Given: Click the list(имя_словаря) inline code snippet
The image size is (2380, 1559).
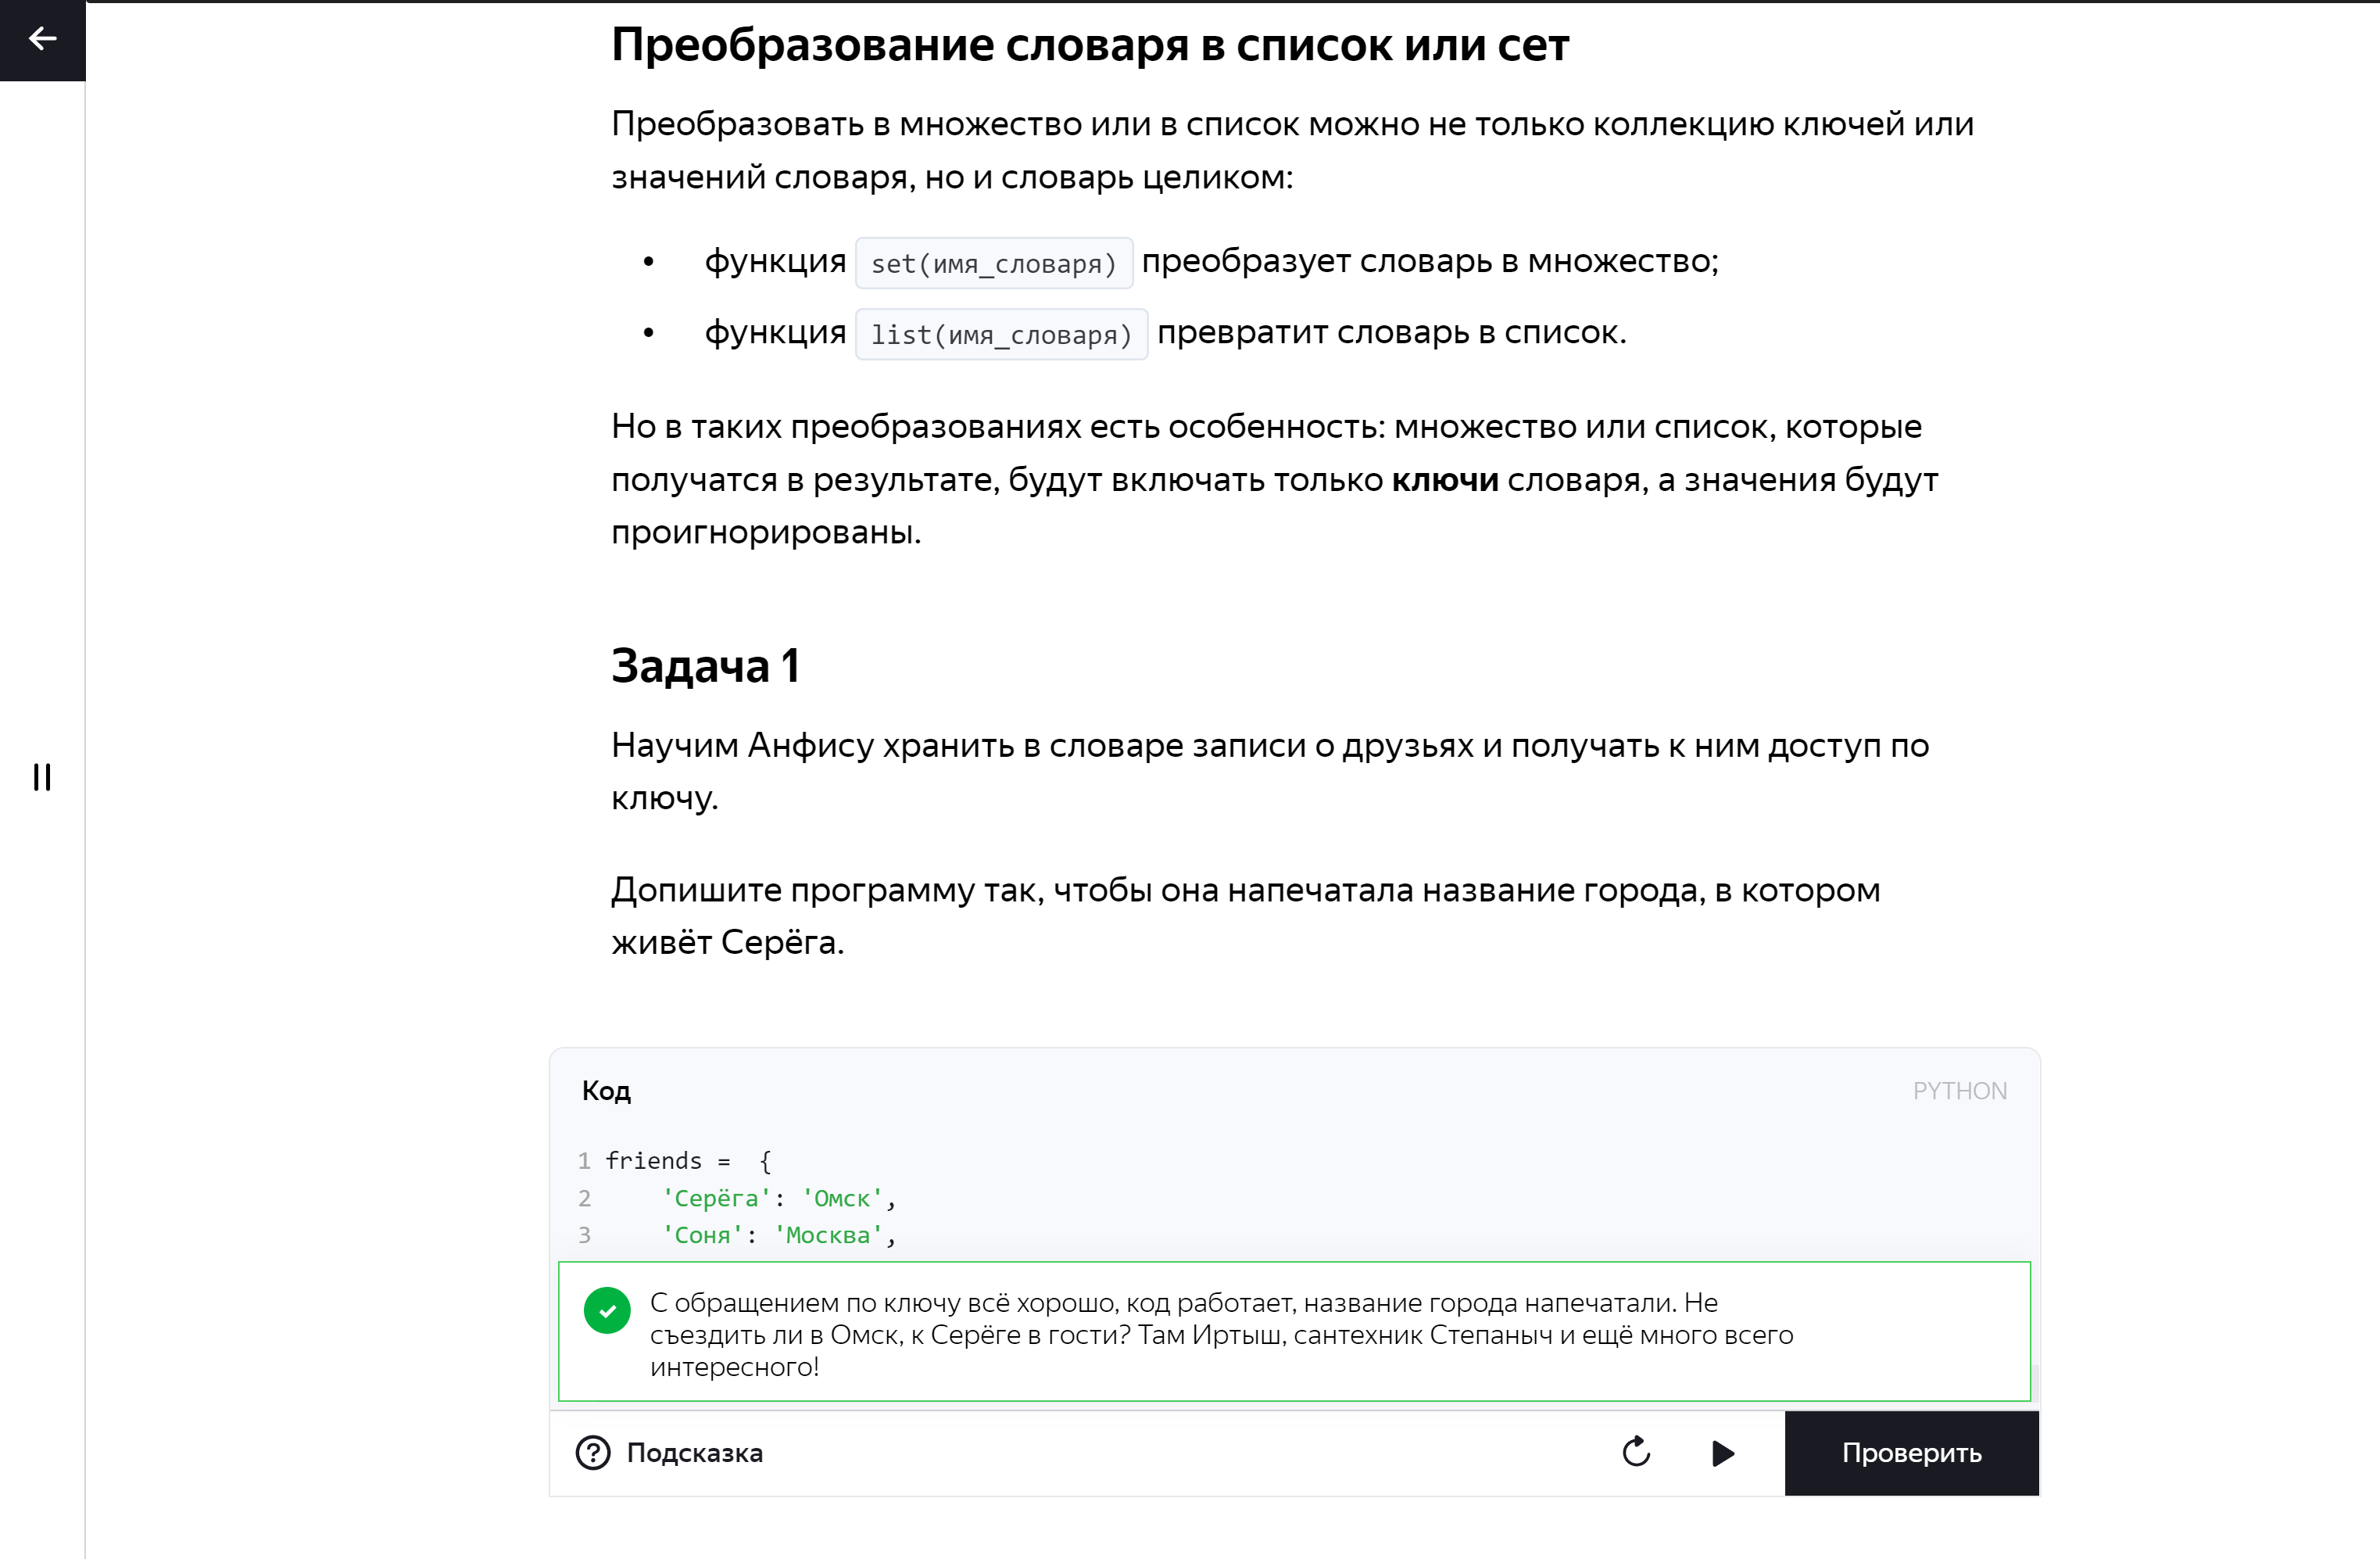Looking at the screenshot, I should (1001, 335).
